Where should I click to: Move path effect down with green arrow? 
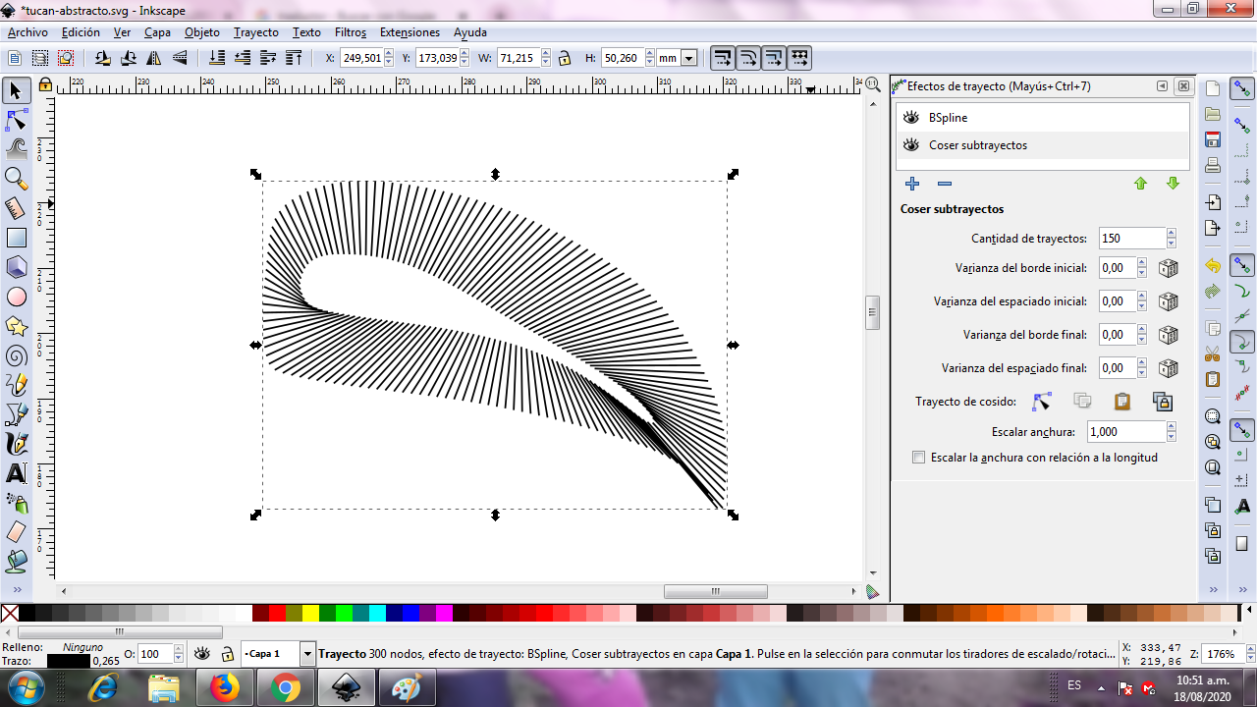[x=1173, y=184]
